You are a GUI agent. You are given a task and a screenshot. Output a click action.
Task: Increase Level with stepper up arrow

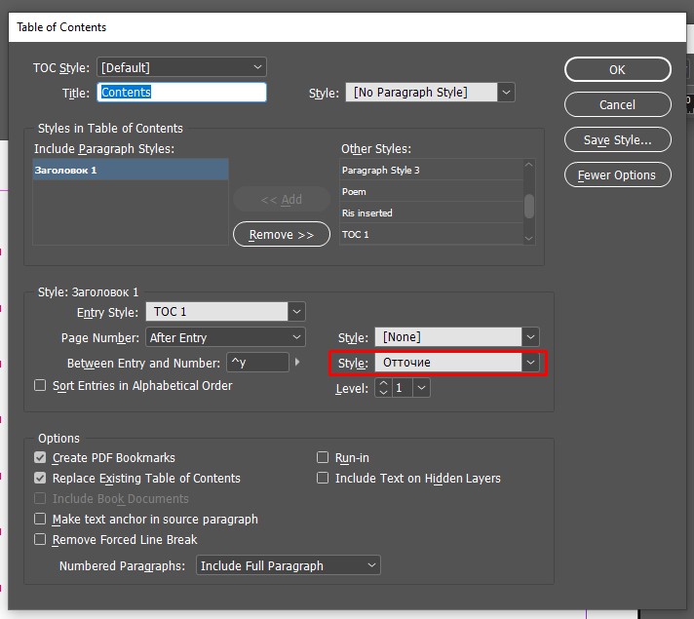coord(384,383)
